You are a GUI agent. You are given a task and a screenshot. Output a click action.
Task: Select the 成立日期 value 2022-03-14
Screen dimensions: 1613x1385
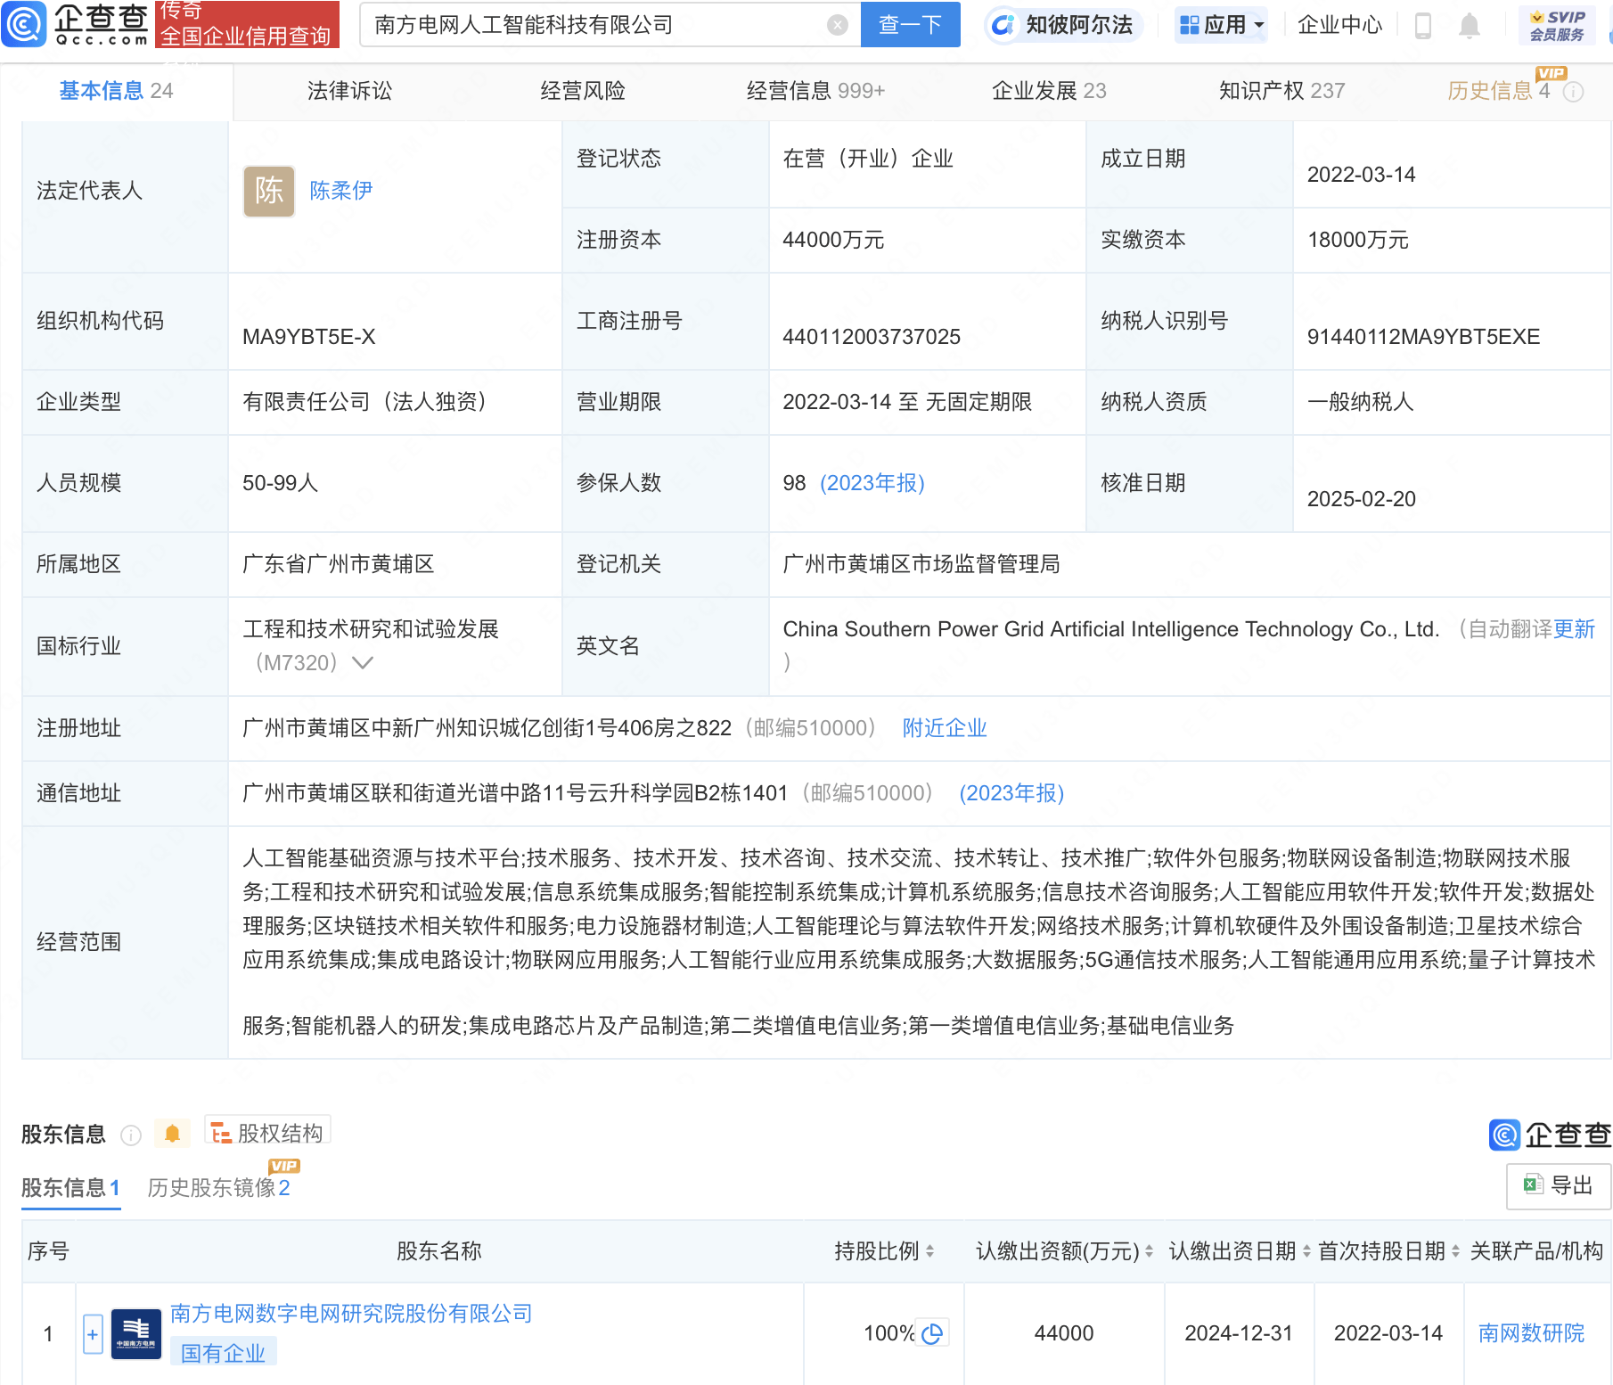(x=1361, y=175)
